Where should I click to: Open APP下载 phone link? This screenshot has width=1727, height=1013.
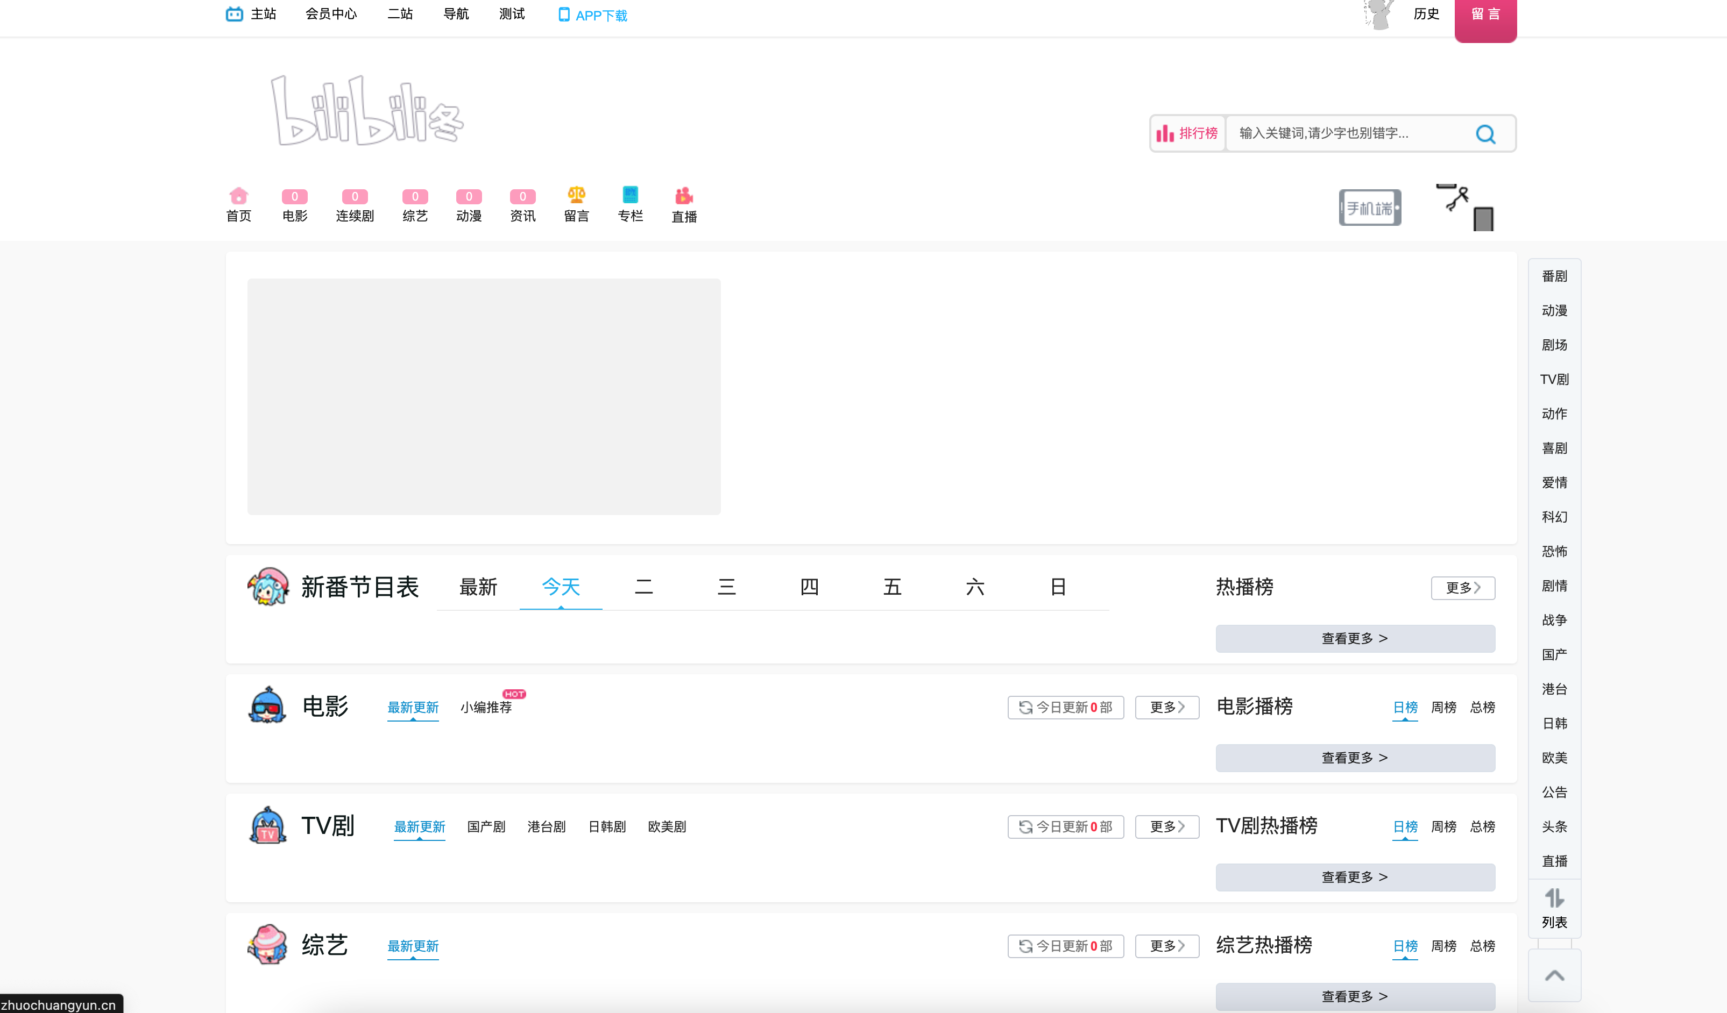point(592,15)
